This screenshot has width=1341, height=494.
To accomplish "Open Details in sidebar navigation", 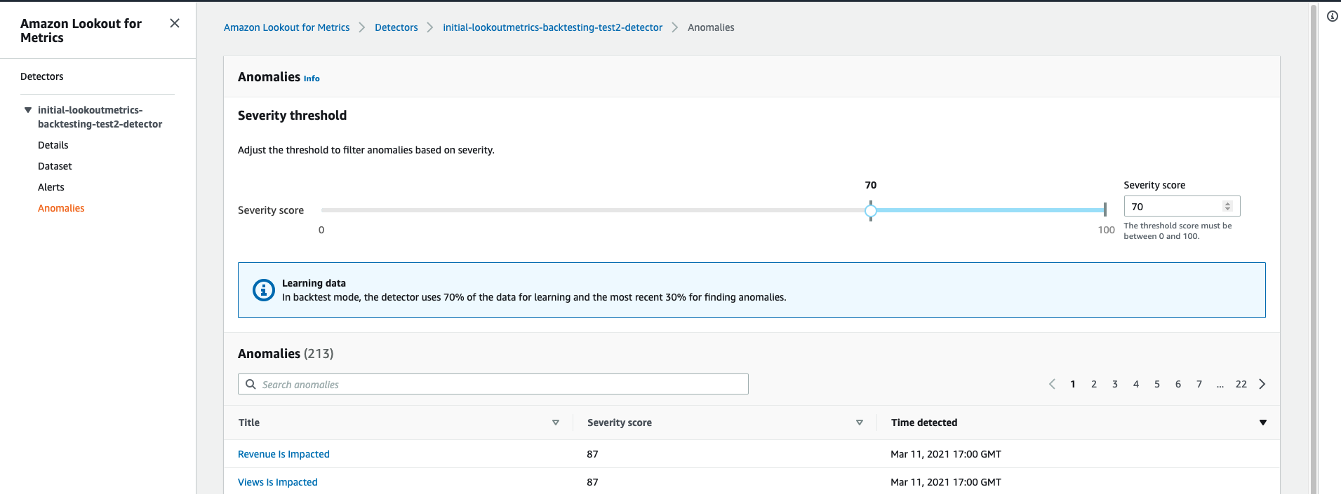I will pos(53,145).
